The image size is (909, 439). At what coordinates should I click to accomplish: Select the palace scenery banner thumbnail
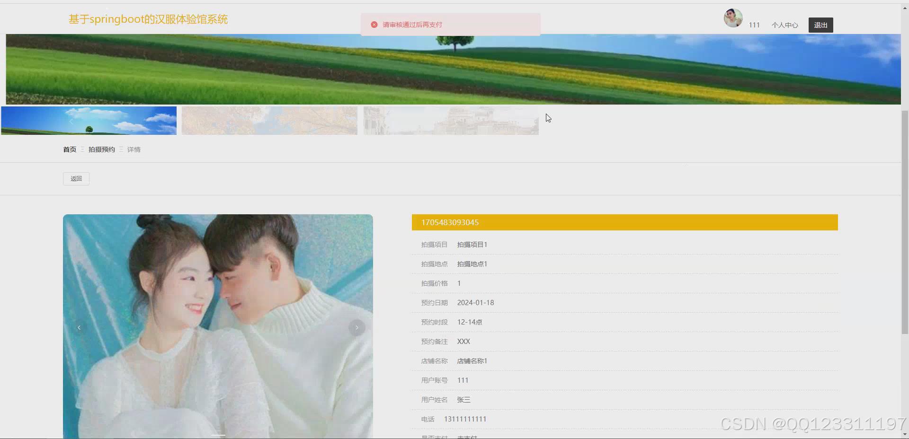point(450,121)
